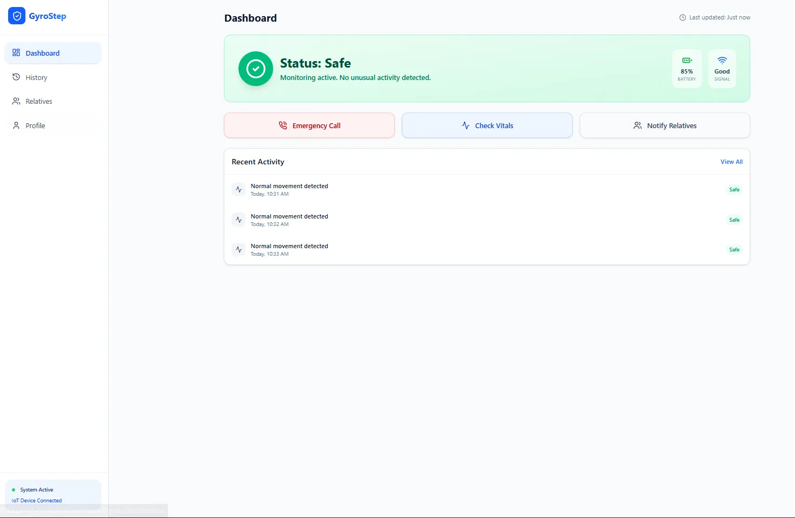
Task: Click the 'IoT Device Connected' text
Action: point(37,501)
